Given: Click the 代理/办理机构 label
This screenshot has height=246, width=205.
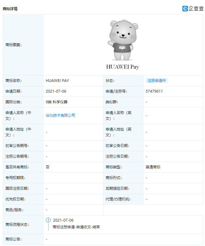Looking at the screenshot, I should tap(118, 199).
